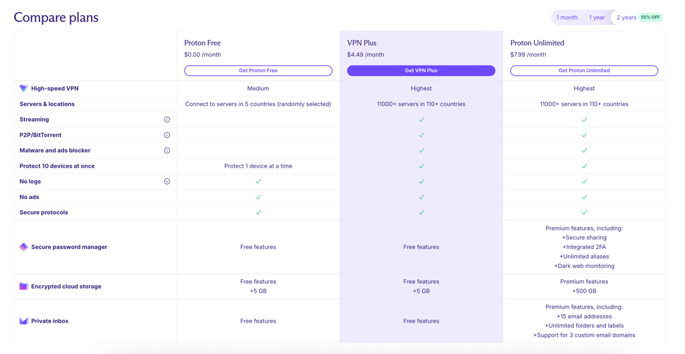Screen dimensions: 685x354
Task: Click the Secure password manager diamond icon
Action: [23, 247]
